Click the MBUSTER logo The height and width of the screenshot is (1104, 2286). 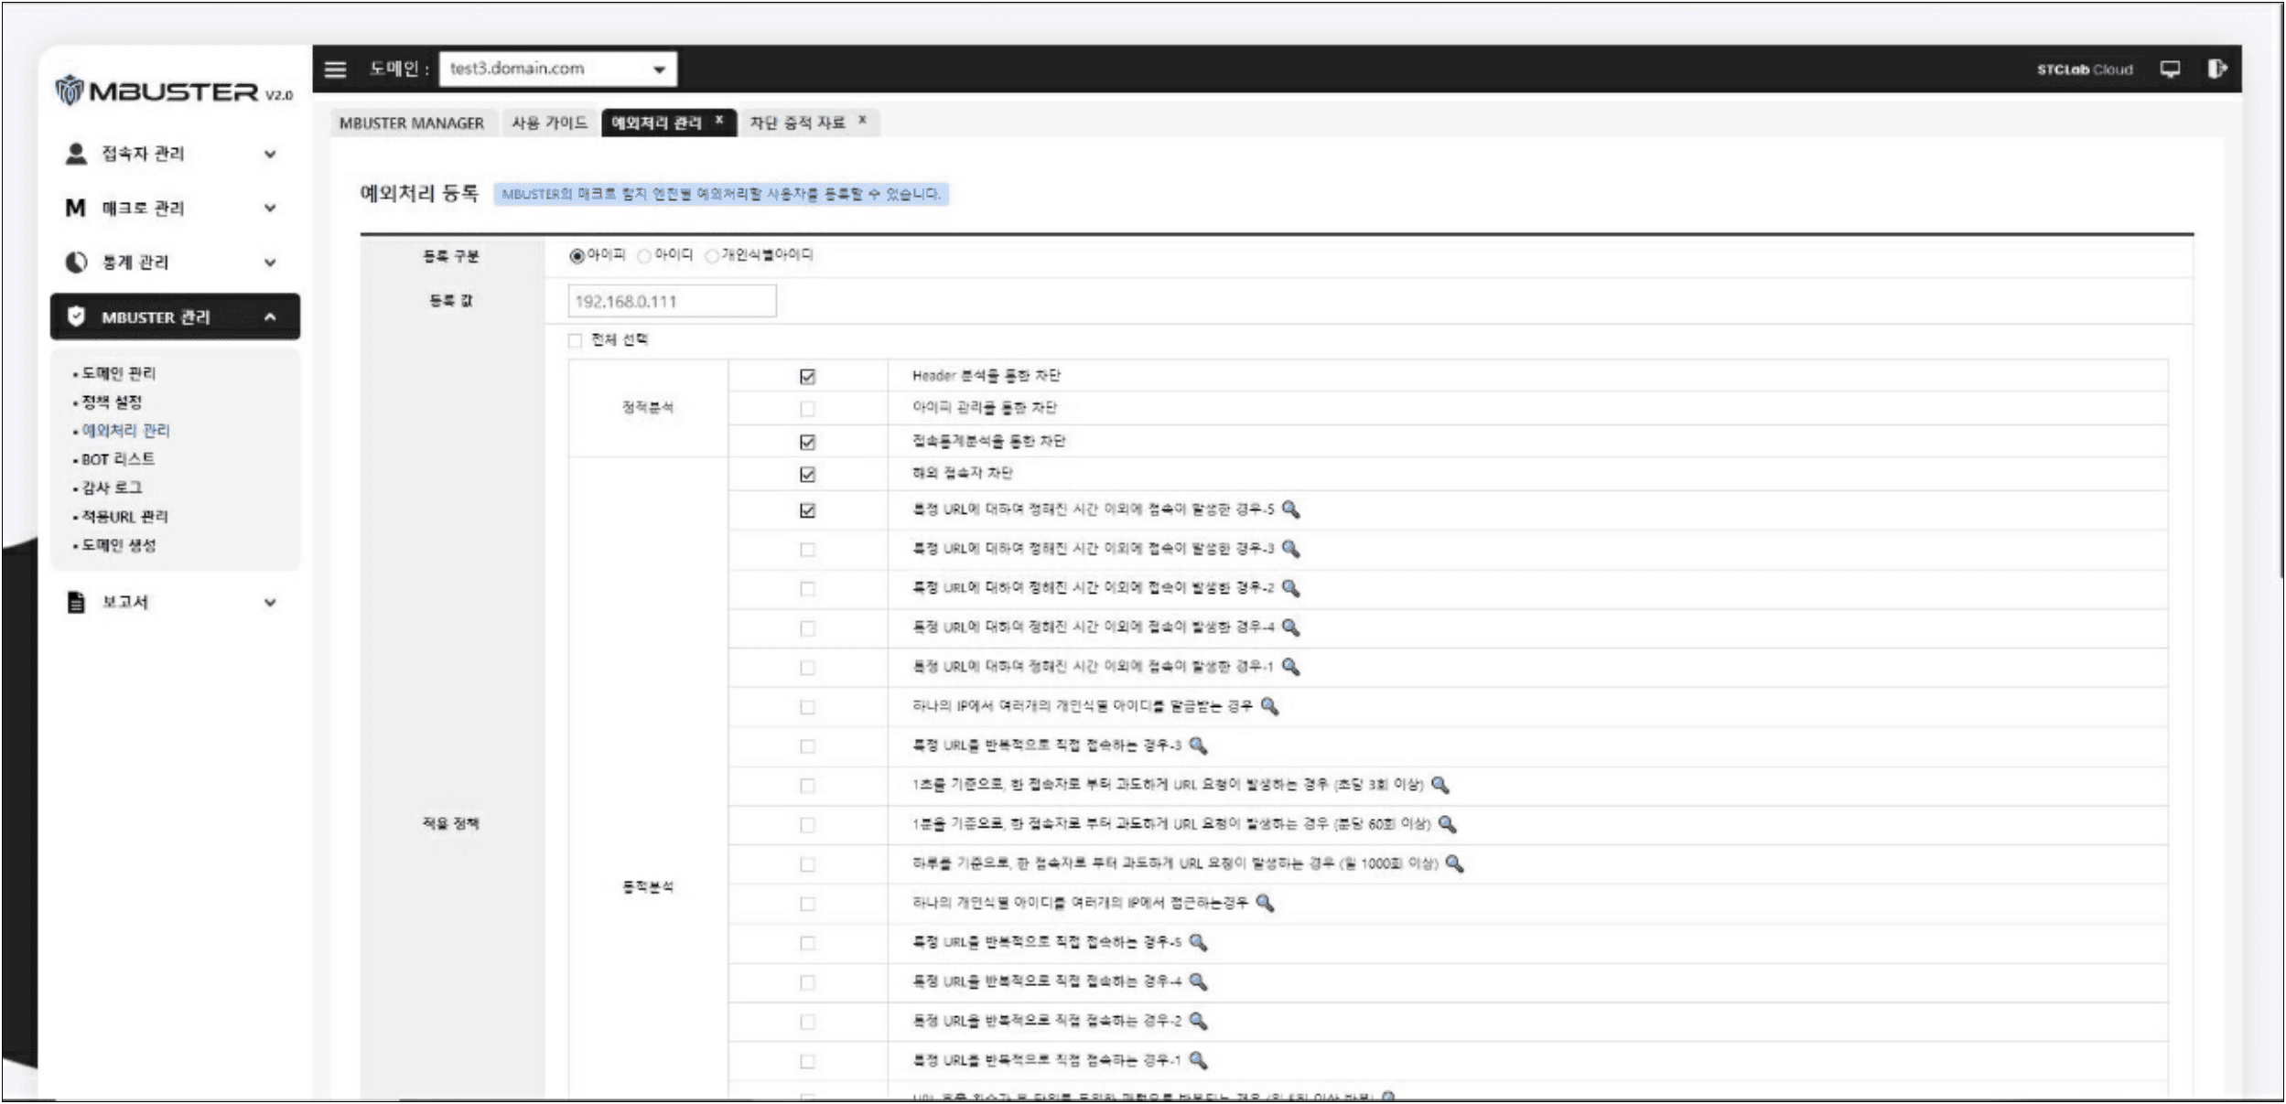[174, 91]
